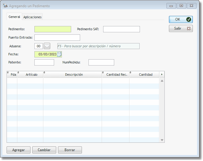Close the Agregando un Pedimento window
This screenshot has width=203, height=161.
tap(191, 6)
